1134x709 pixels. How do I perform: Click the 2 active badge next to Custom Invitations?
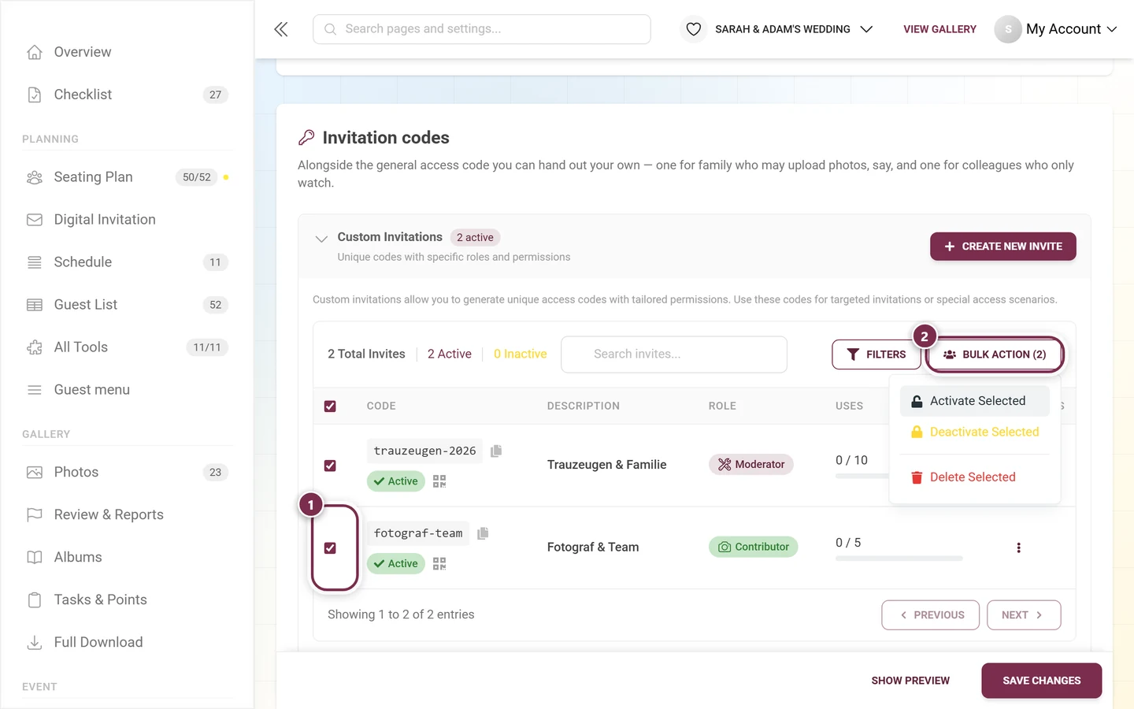tap(475, 238)
